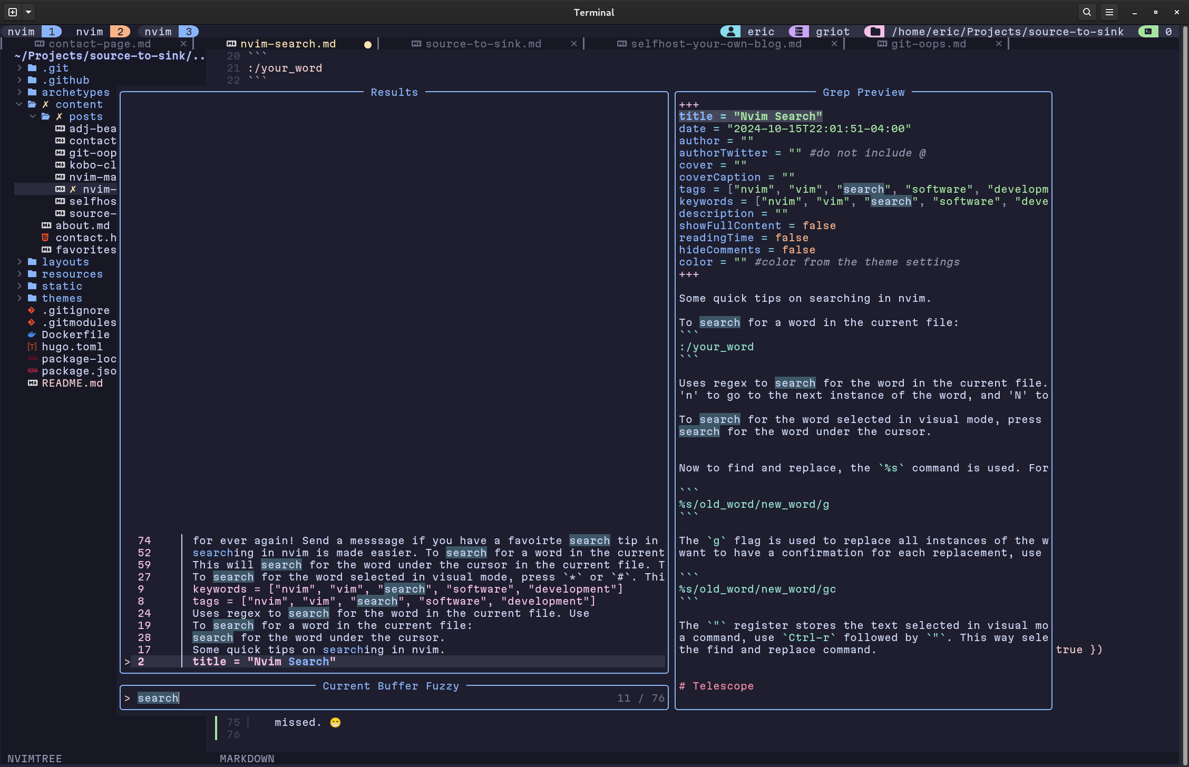Click the markdown icon of kobo-cl file

[60, 165]
